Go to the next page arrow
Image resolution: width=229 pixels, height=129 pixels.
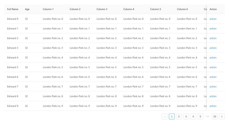pos(222,117)
